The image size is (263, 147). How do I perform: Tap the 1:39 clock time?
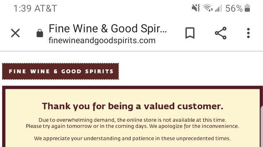point(22,8)
